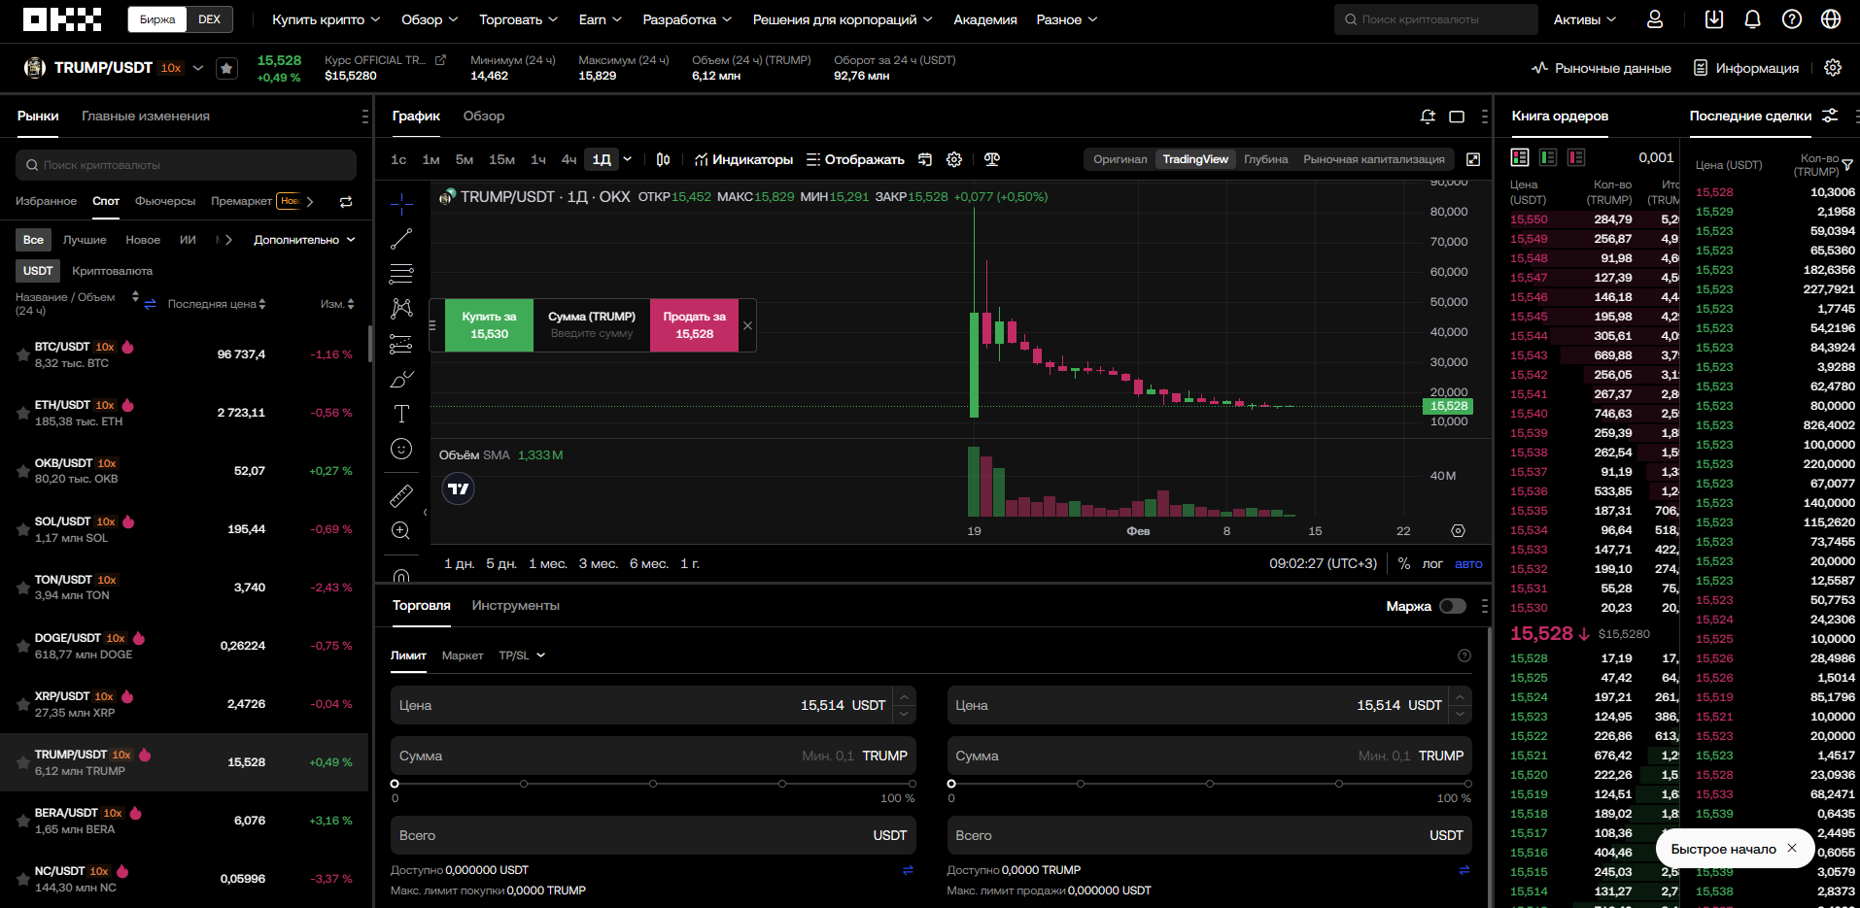The width and height of the screenshot is (1860, 908).
Task: Show sell orders only in order book
Action: coord(1576,157)
